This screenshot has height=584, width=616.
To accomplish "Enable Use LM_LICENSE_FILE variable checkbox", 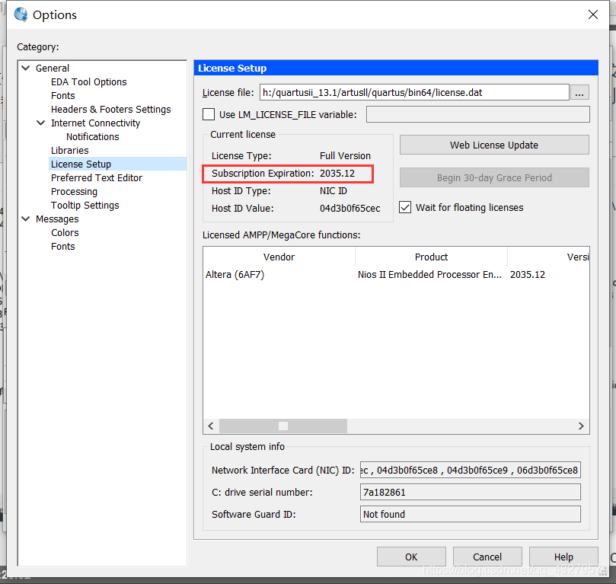I will tap(209, 114).
